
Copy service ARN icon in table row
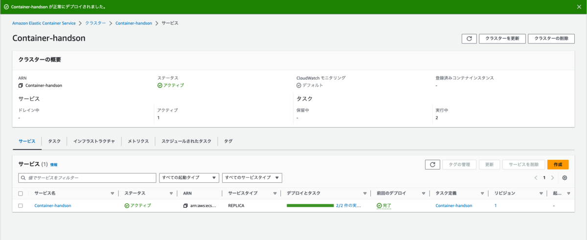click(x=185, y=206)
